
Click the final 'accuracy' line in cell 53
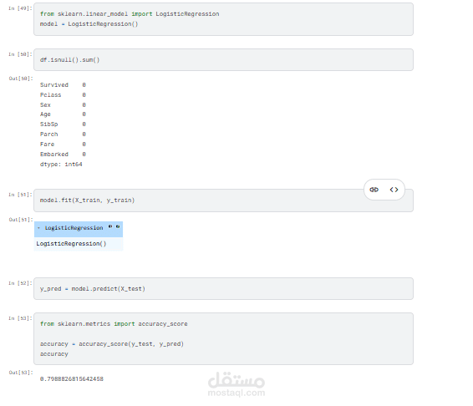(54, 354)
